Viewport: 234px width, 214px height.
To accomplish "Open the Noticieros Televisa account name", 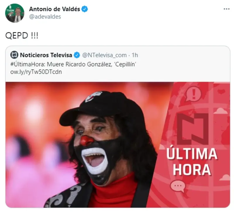I will (x=46, y=55).
